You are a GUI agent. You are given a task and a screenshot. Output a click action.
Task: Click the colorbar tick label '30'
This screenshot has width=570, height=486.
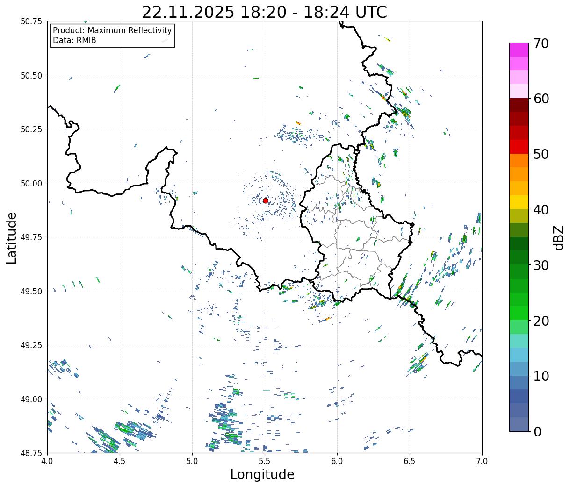[x=541, y=265]
